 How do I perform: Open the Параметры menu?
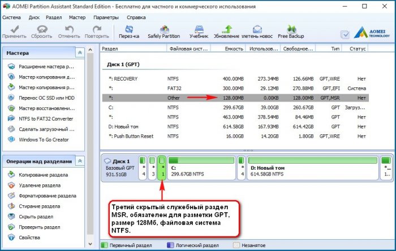click(x=106, y=17)
